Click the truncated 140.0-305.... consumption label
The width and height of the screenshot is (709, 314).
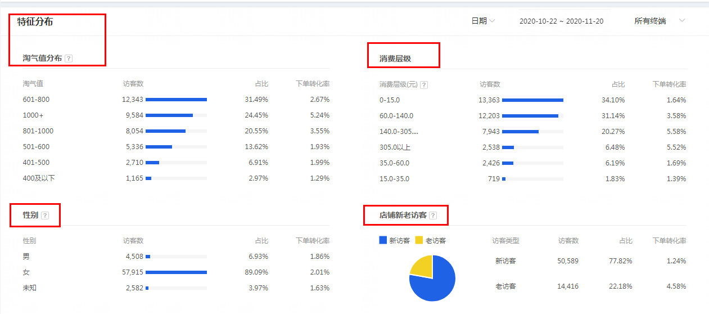click(x=399, y=132)
